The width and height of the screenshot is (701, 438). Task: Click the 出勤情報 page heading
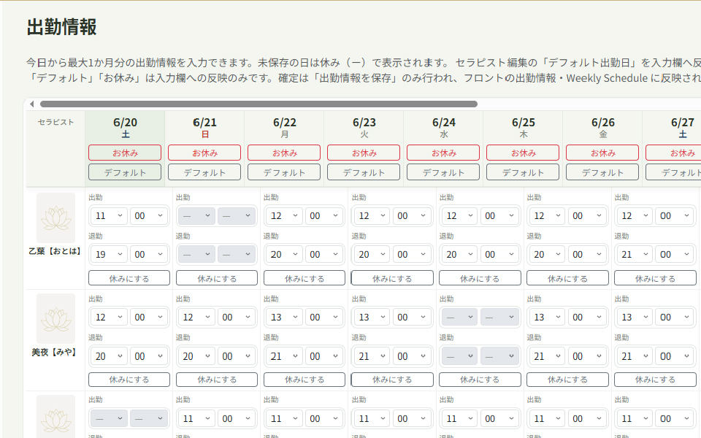tap(61, 27)
